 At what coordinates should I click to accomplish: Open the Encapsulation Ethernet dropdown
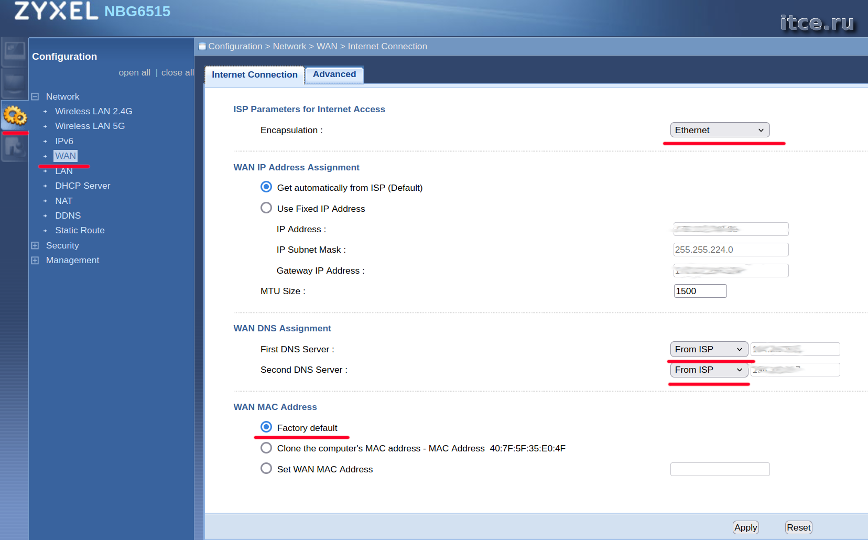720,130
